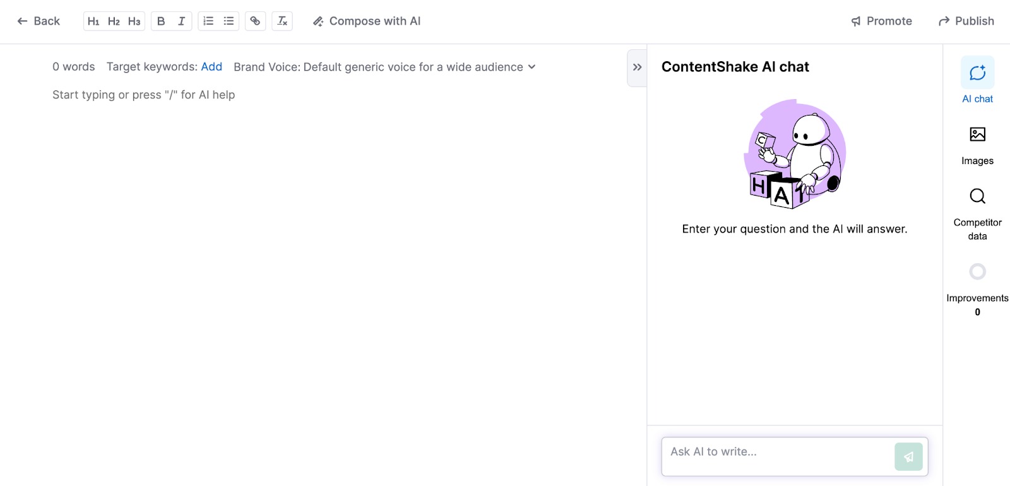Viewport: 1010px width, 486px height.
Task: Insert a numbered list
Action: pos(208,21)
